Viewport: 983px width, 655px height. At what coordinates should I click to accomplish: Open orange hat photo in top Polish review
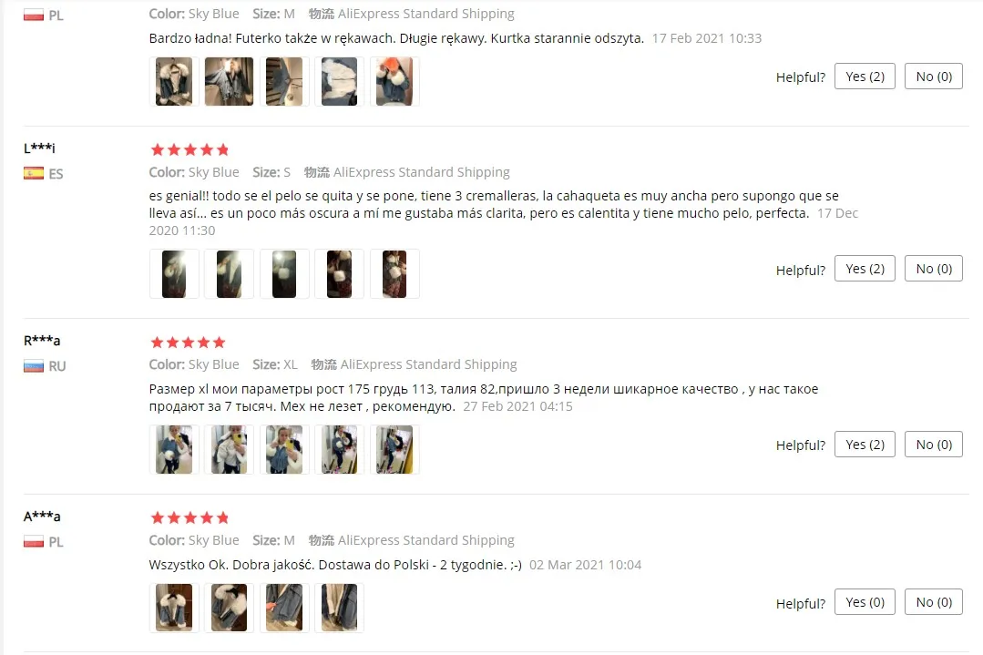(x=394, y=81)
